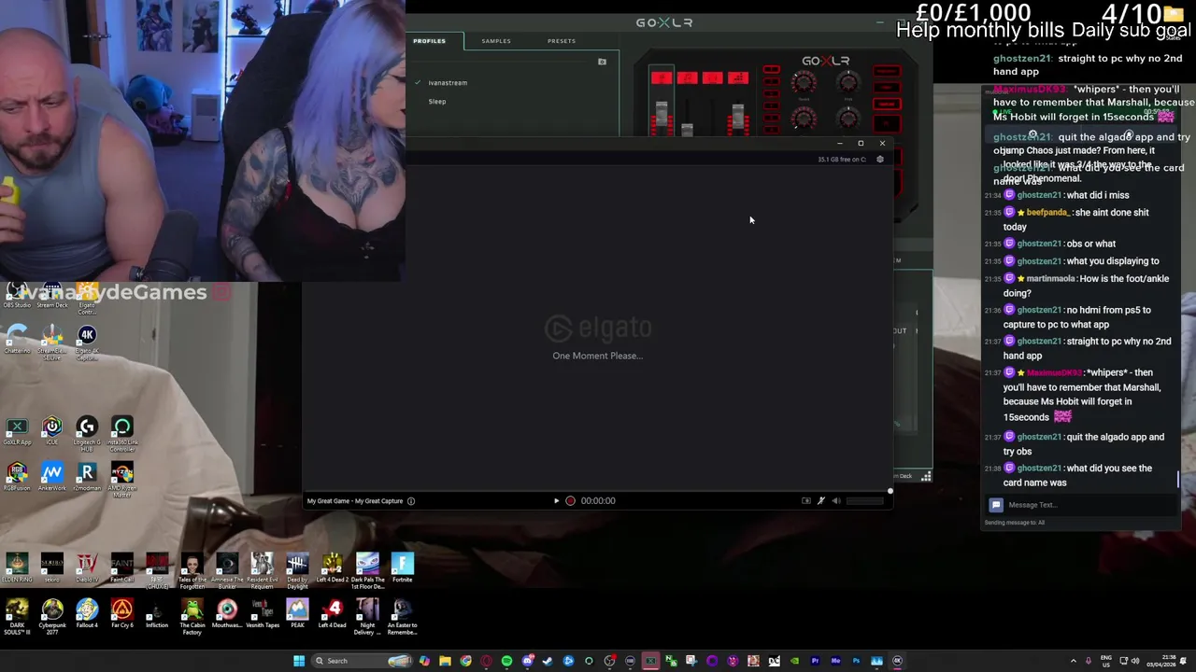1196x672 pixels.
Task: Select Far Cry 6 desktop icon
Action: (x=121, y=614)
